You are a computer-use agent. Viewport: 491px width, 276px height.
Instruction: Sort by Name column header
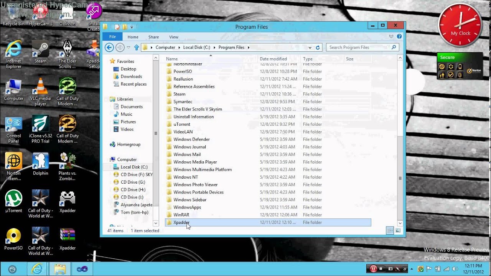(x=211, y=59)
